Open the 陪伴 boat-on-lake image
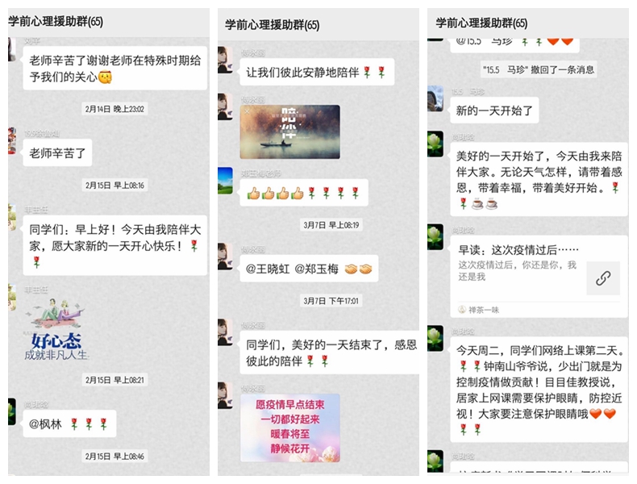Image resolution: width=637 pixels, height=484 pixels. (290, 131)
